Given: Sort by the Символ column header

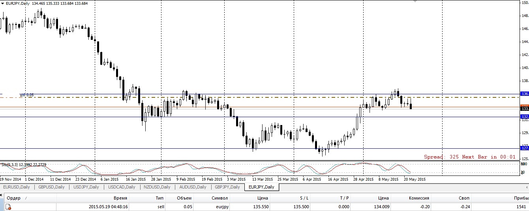Looking at the screenshot, I should [219, 198].
